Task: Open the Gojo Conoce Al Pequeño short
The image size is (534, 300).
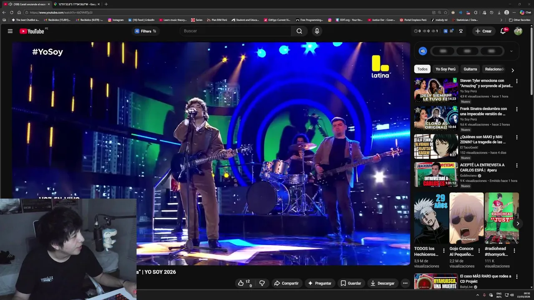Action: coord(466,218)
